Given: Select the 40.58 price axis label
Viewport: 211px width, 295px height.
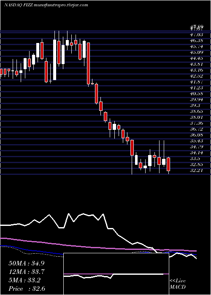Looking at the screenshot, I should [196, 94].
